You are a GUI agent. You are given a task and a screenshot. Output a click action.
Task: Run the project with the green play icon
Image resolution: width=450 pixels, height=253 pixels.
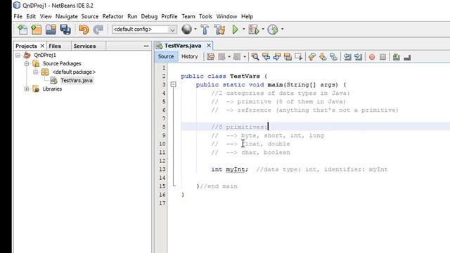pyautogui.click(x=236, y=30)
